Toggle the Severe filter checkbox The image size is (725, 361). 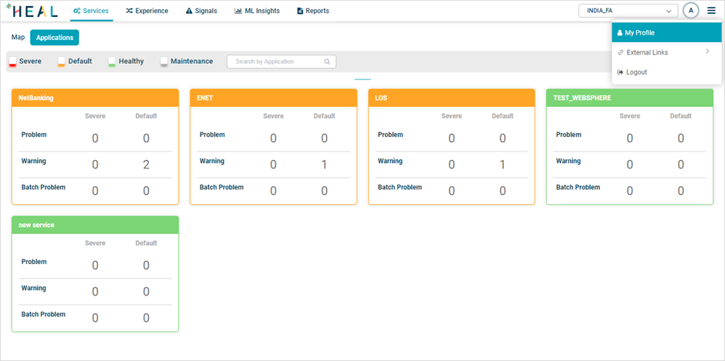12,62
